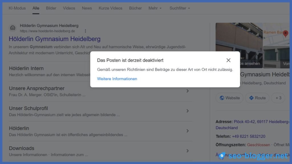Click the red location pin on the map

(x=285, y=34)
